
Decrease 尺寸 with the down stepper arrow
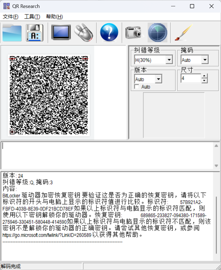coord(204,81)
